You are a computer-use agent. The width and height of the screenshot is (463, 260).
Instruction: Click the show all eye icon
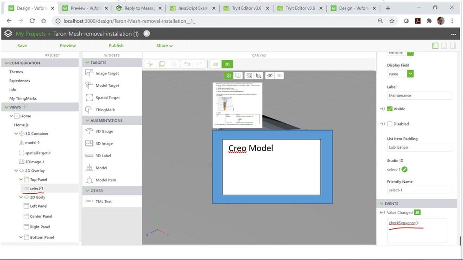pos(279,76)
